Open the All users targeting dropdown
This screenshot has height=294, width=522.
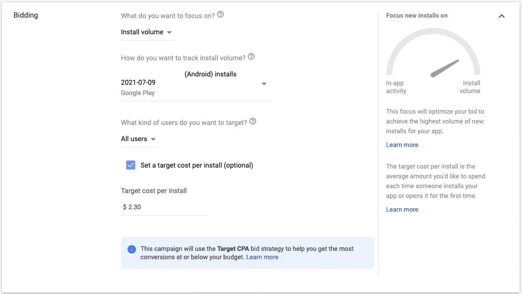(x=139, y=139)
